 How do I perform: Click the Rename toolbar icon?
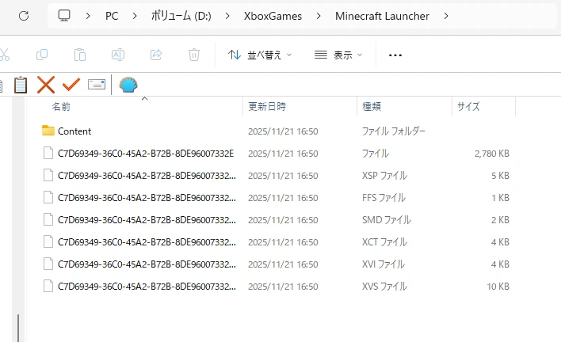[x=118, y=55]
